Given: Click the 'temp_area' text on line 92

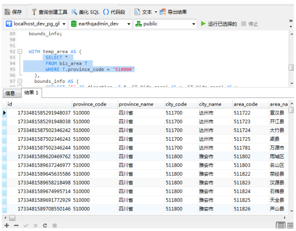Looking at the screenshot, I should (x=55, y=51).
